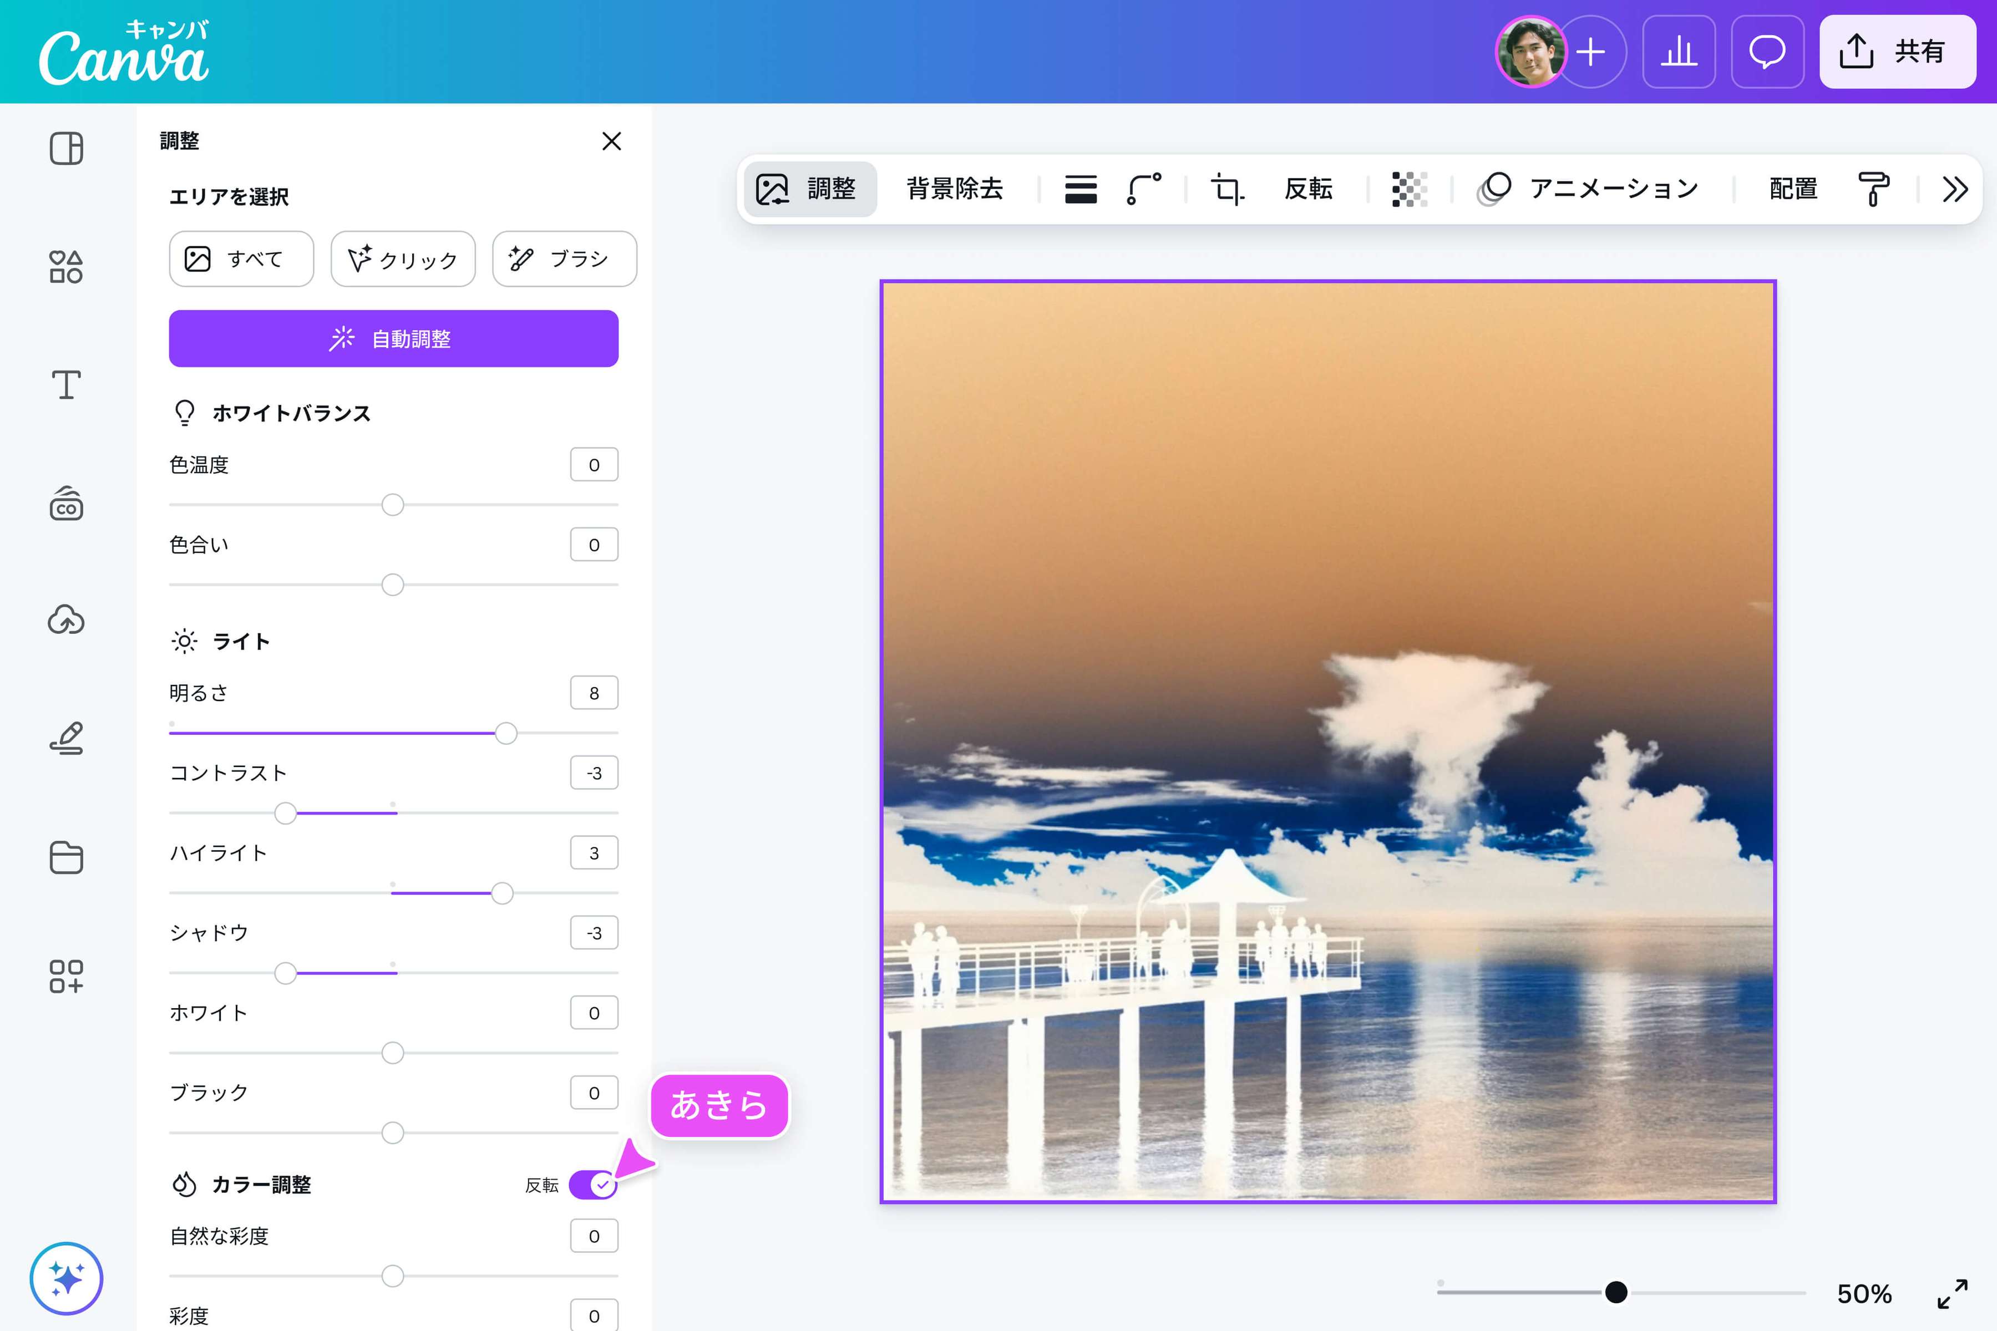Select the クリック area button
The height and width of the screenshot is (1331, 1997).
click(403, 259)
